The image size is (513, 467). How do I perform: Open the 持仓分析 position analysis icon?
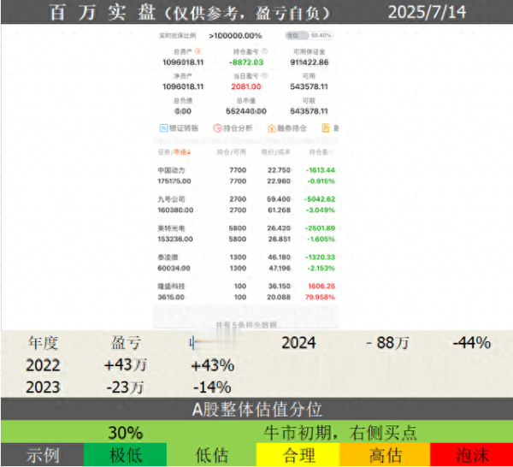pyautogui.click(x=217, y=128)
